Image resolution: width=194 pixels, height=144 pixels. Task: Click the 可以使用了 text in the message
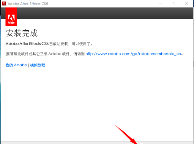(x=83, y=43)
